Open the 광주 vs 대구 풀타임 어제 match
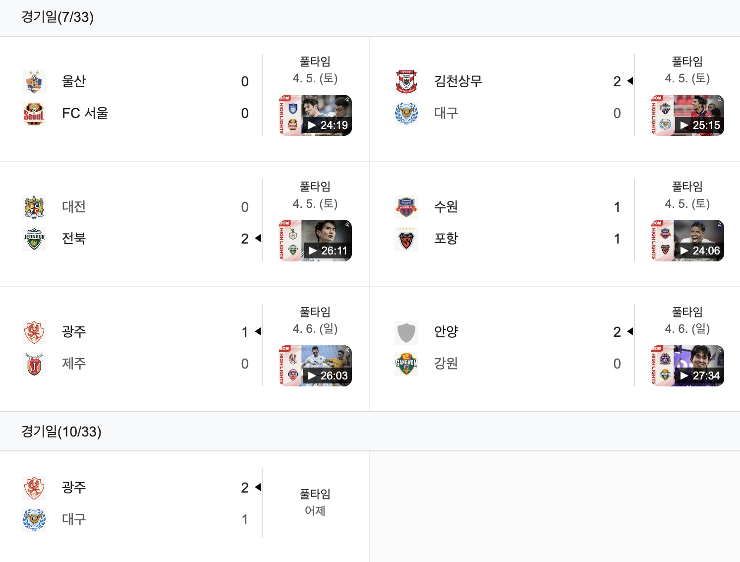This screenshot has width=740, height=562. tap(184, 503)
